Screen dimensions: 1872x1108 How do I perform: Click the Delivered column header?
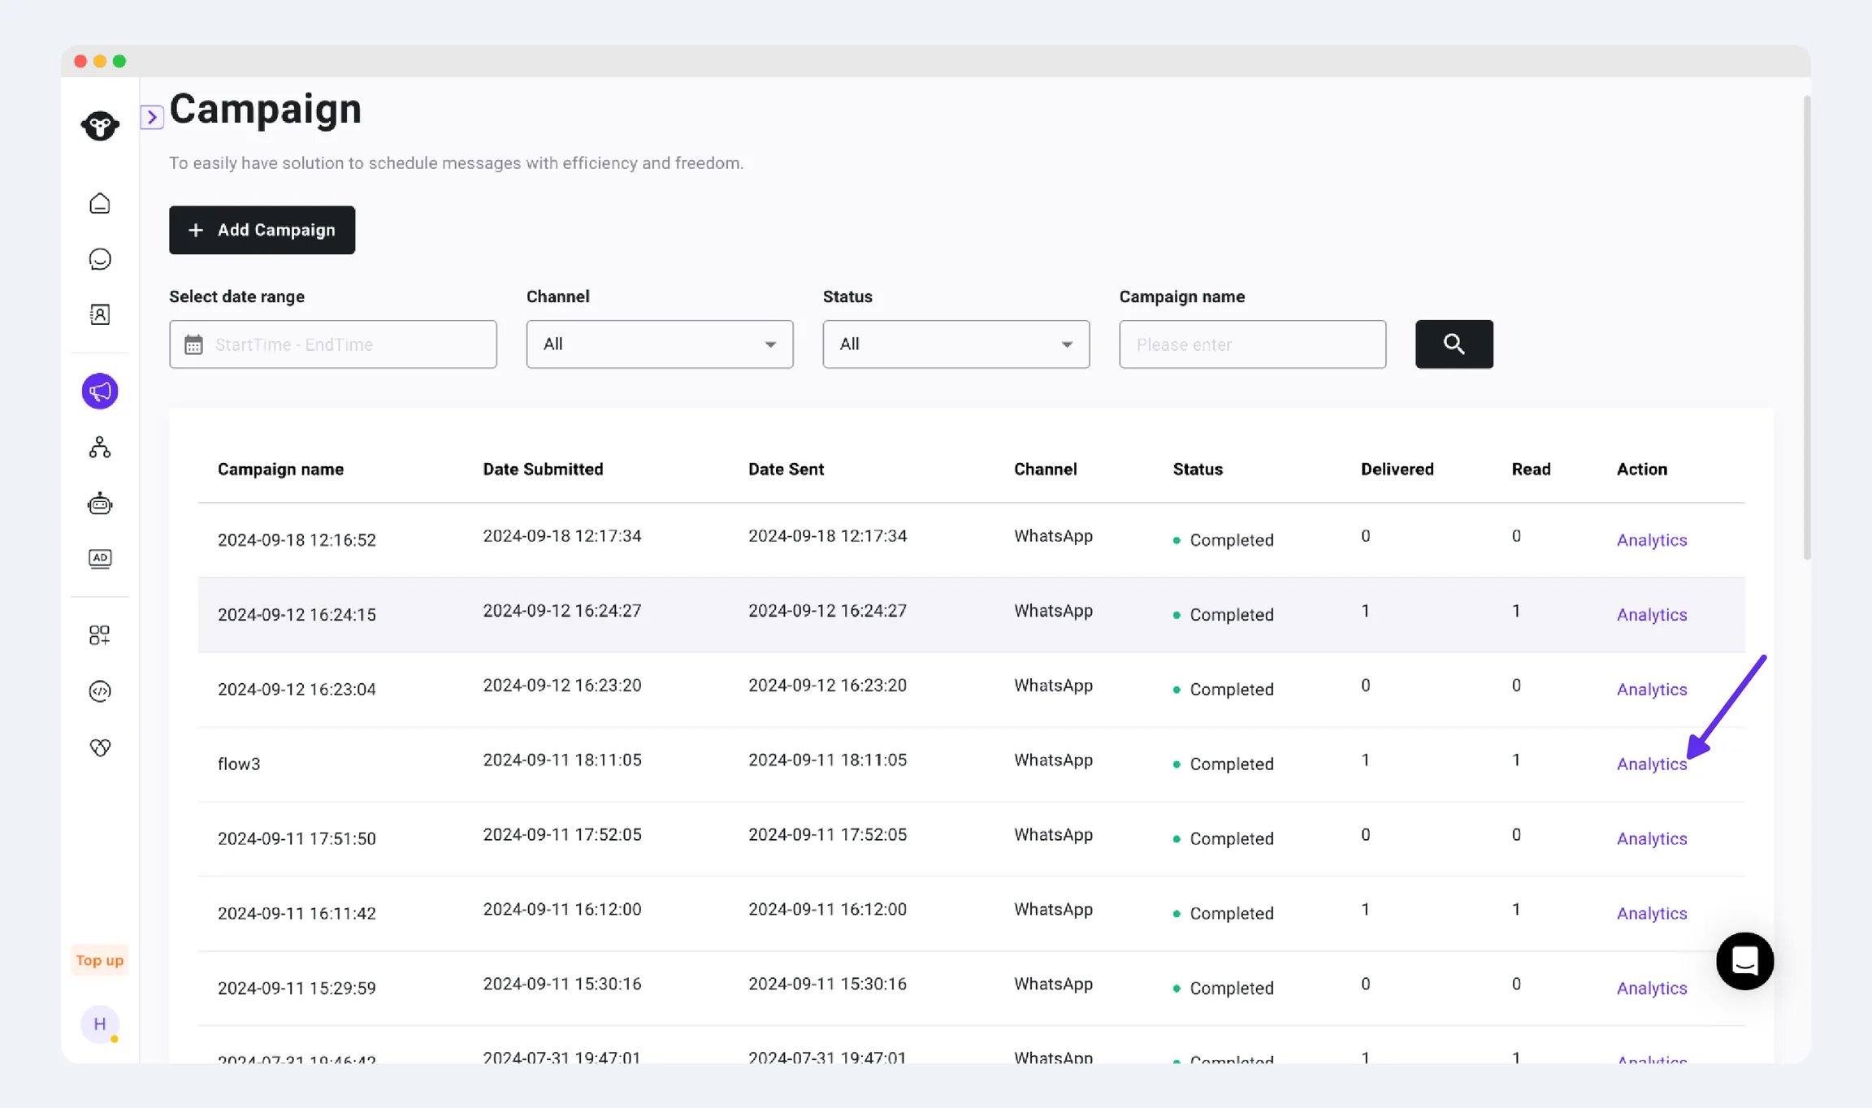coord(1397,470)
